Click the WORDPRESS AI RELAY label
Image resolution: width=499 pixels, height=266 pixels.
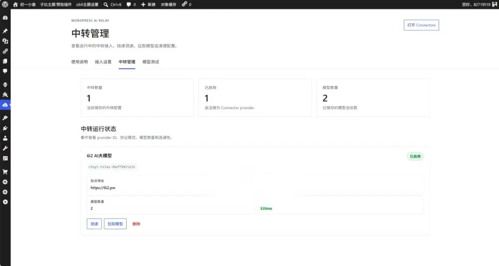[90, 20]
